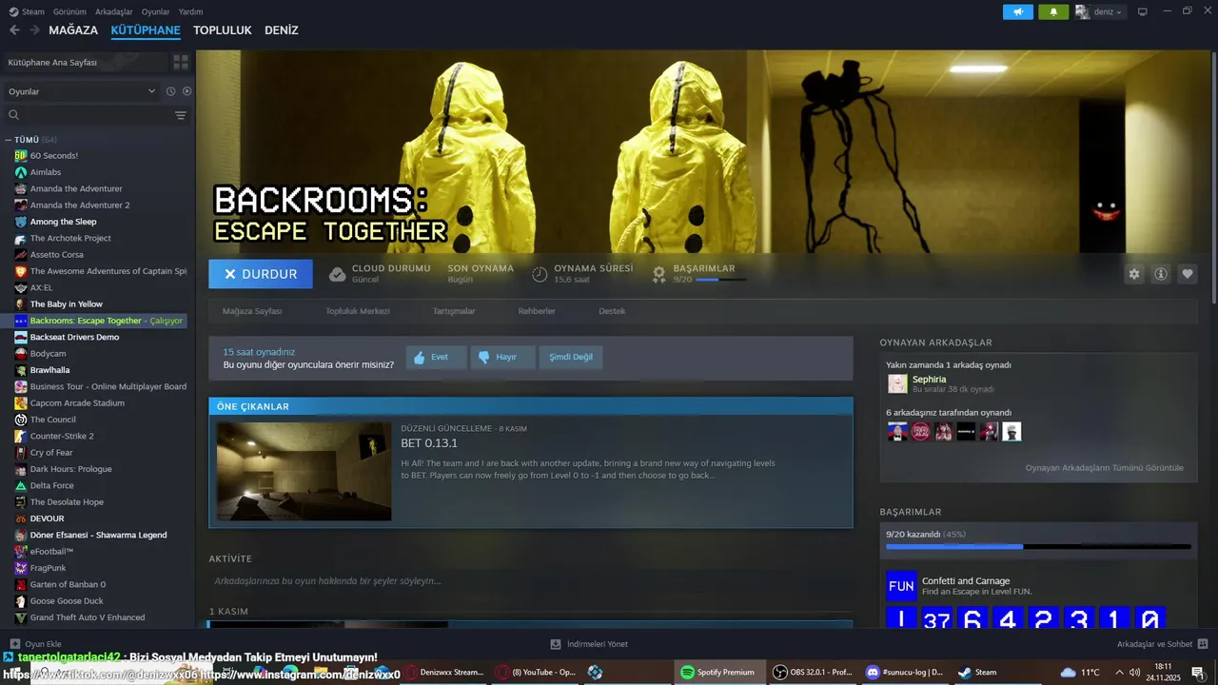
Task: Open Spotify Premium in taskbar
Action: (x=718, y=672)
